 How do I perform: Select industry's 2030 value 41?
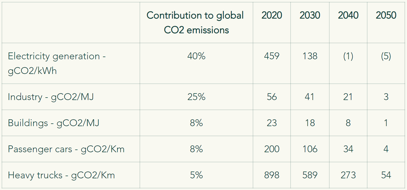pyautogui.click(x=310, y=97)
